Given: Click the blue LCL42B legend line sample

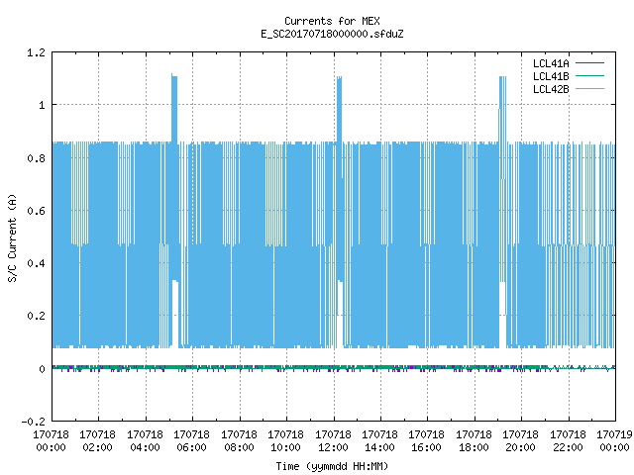Looking at the screenshot, I should 589,89.
